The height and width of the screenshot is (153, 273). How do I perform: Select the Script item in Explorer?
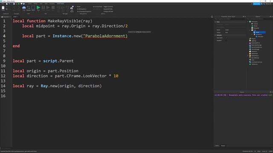coord(259,32)
